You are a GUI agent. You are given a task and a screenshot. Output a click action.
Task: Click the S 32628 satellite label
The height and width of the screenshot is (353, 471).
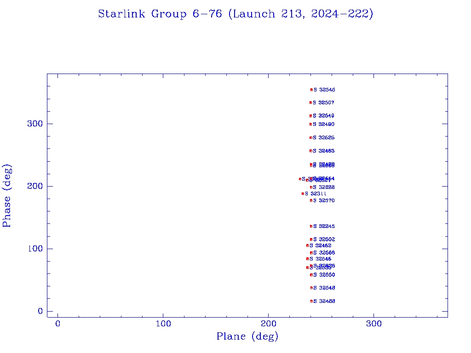click(x=324, y=188)
